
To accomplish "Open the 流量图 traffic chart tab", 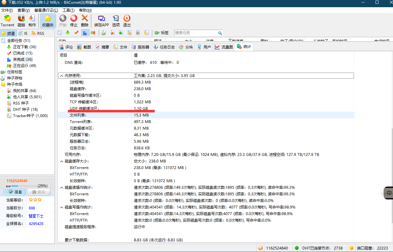I will coord(224,47).
